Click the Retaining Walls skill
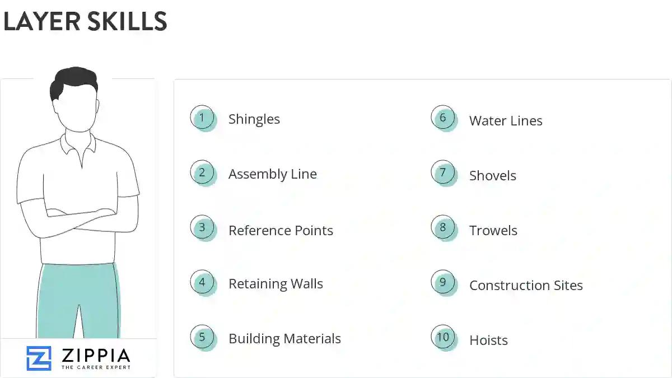672x378 pixels. tap(276, 284)
